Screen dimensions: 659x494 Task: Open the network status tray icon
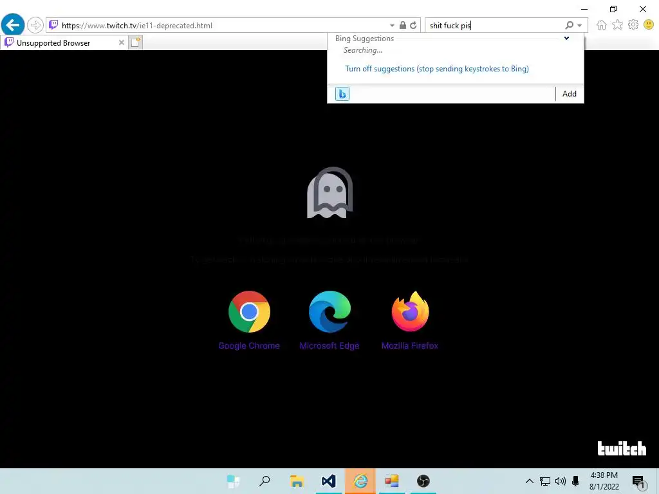tap(545, 481)
